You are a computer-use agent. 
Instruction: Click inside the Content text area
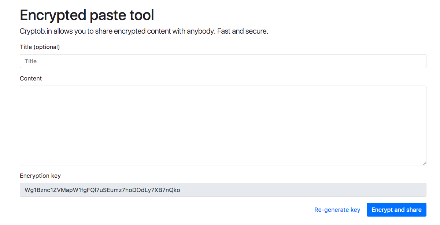pyautogui.click(x=223, y=125)
